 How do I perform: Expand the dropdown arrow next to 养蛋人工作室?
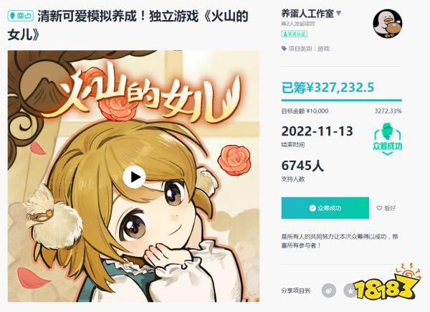[338, 13]
